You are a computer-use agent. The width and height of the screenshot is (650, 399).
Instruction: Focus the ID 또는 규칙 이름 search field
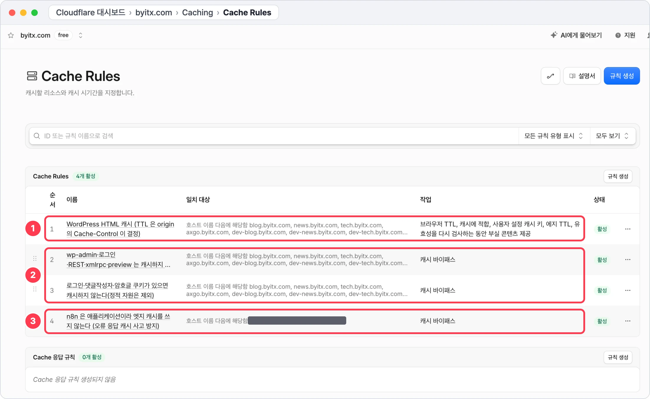[274, 136]
